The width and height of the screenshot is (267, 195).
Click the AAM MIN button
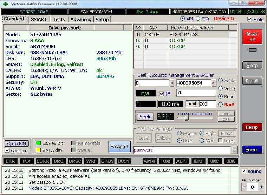click(226, 114)
